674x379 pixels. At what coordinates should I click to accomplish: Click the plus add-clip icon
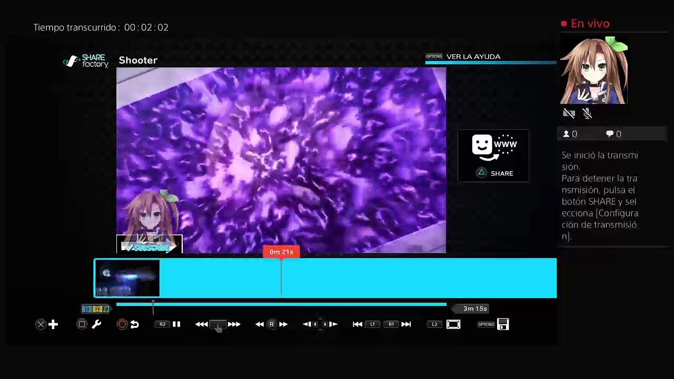pos(53,324)
